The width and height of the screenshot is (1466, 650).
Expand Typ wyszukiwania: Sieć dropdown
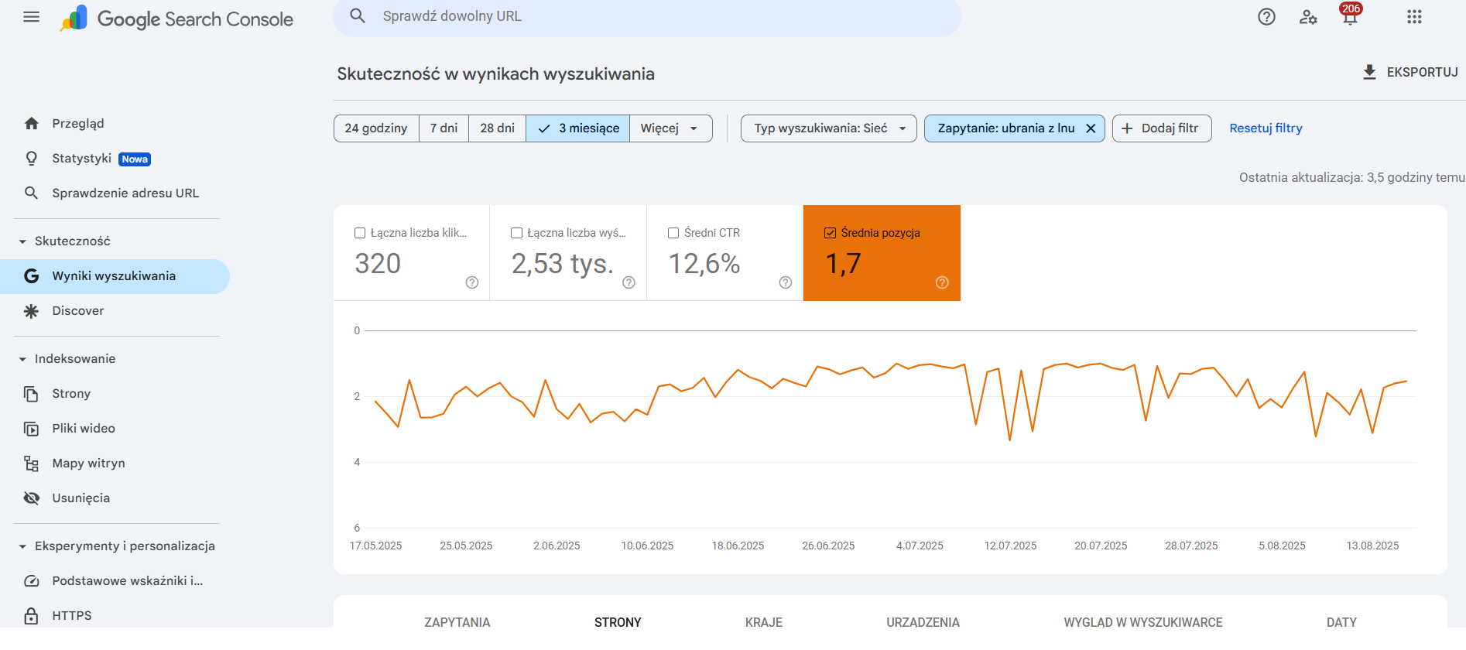pyautogui.click(x=828, y=128)
